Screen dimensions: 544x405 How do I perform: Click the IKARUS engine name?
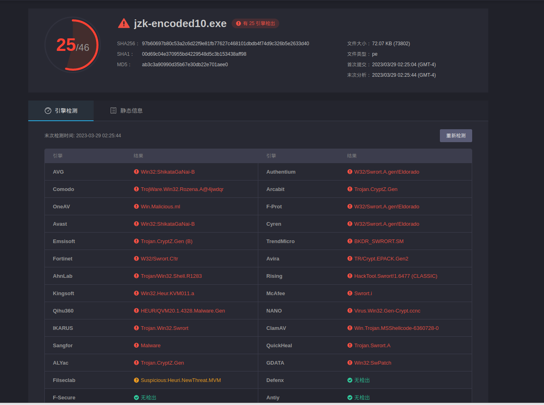pyautogui.click(x=63, y=328)
